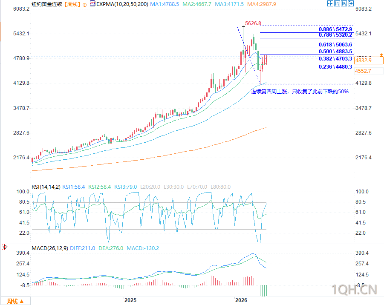Select the 0.382 \ 4703.3 Fibonacci level
Screen dimensions: 384x305
[x=335, y=59]
